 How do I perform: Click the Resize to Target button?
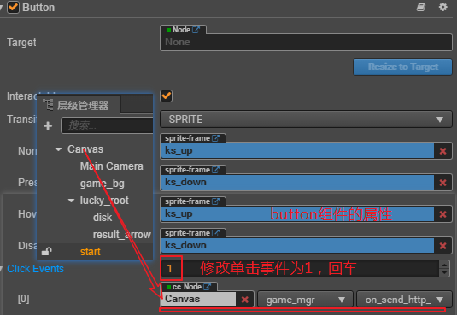pyautogui.click(x=403, y=67)
